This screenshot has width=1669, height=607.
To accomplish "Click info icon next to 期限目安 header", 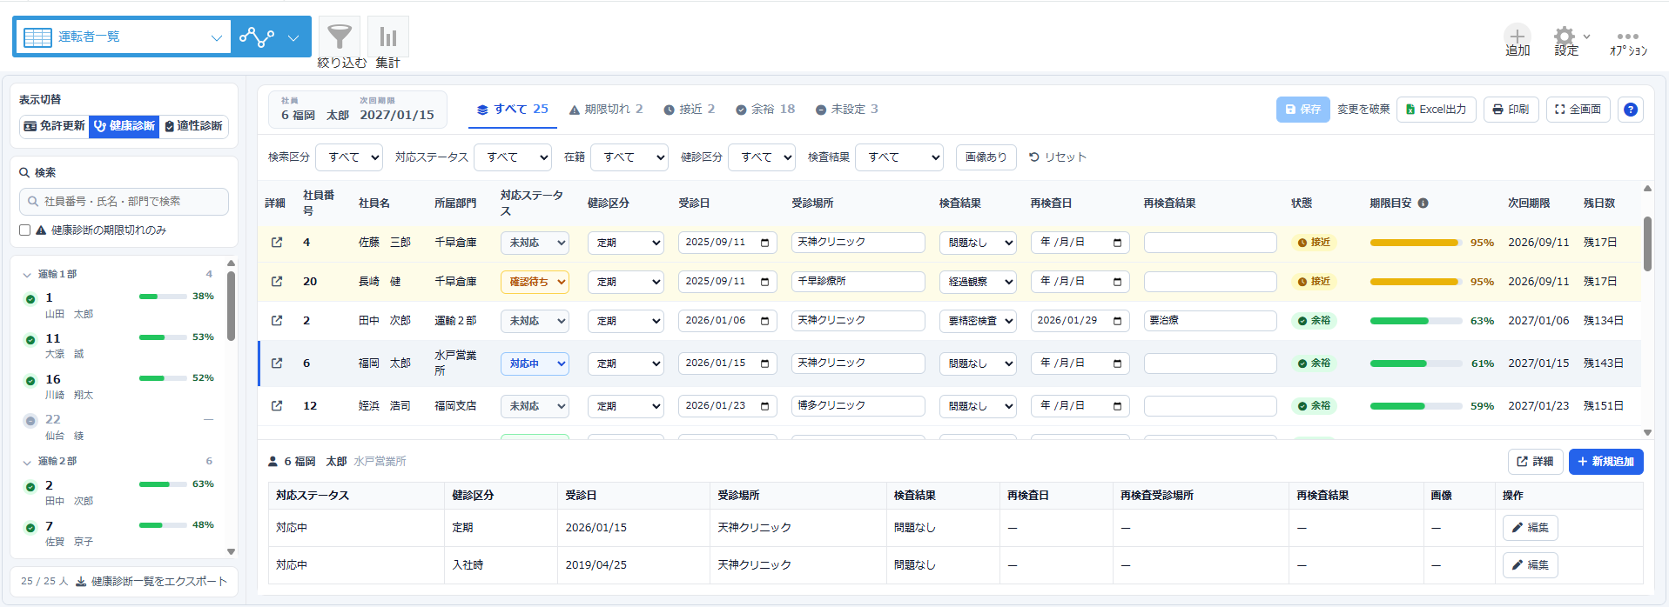I will (1423, 203).
